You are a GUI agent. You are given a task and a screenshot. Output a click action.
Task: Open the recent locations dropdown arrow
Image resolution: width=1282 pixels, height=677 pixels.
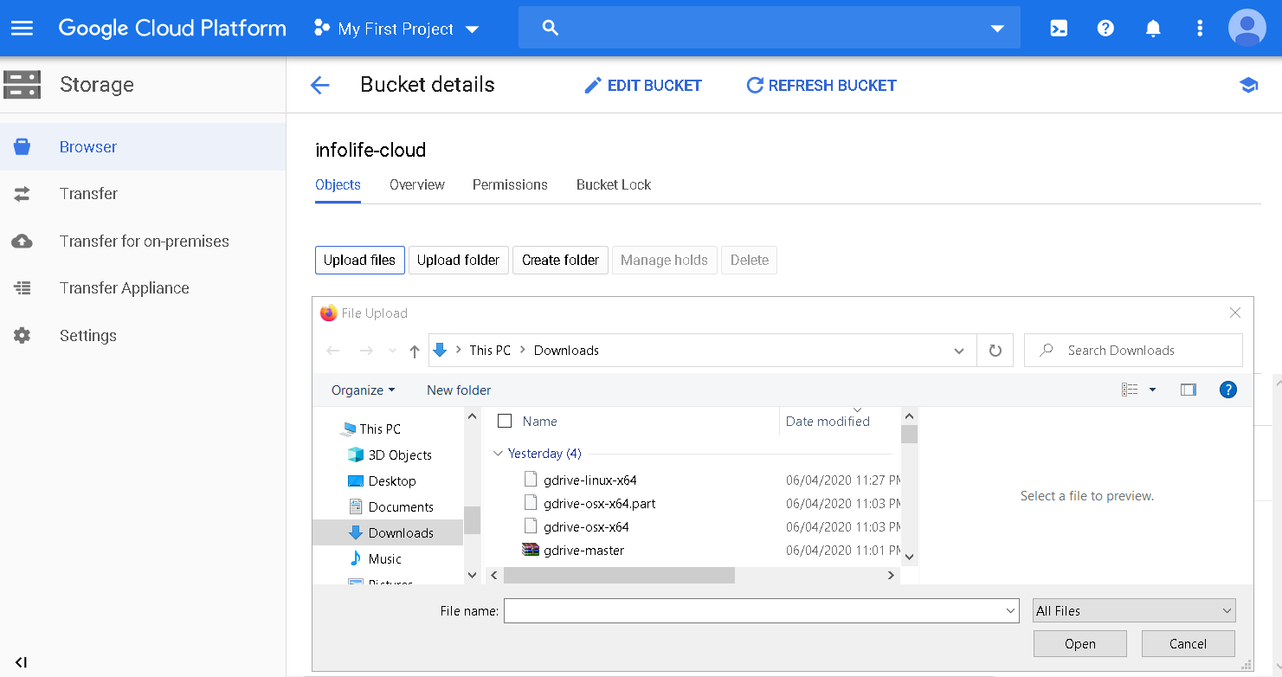392,351
